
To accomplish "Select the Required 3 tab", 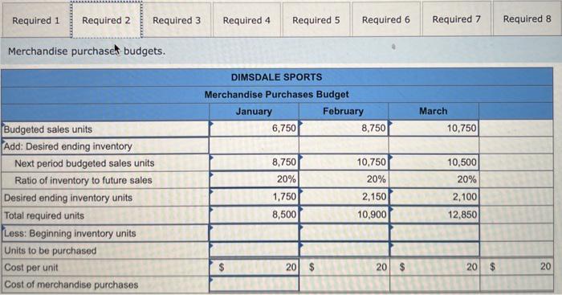I will (177, 20).
